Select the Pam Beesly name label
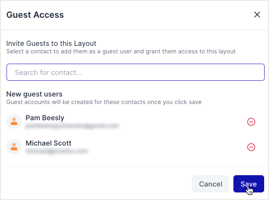The image size is (269, 200). point(45,118)
